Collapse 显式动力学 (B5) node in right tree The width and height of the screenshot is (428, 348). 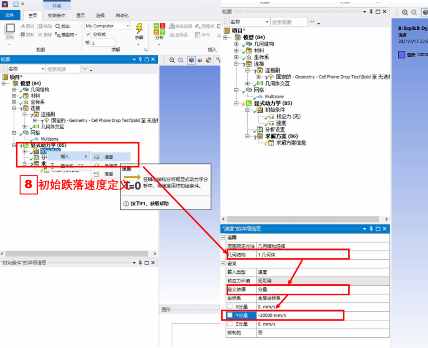point(236,103)
